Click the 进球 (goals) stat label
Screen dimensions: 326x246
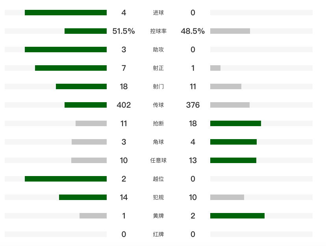tap(158, 13)
